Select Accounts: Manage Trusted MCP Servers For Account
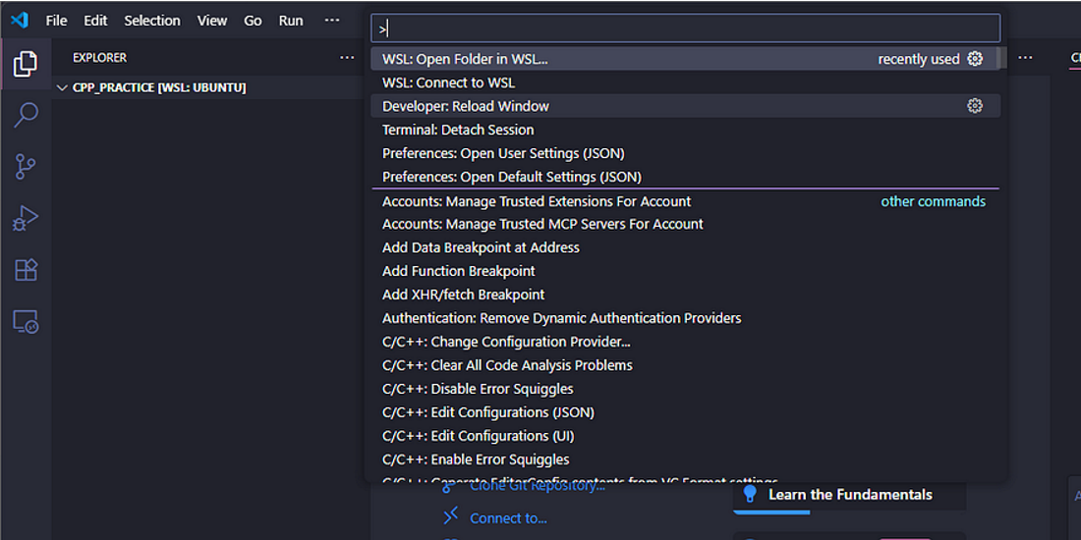The height and width of the screenshot is (540, 1081). click(685, 224)
